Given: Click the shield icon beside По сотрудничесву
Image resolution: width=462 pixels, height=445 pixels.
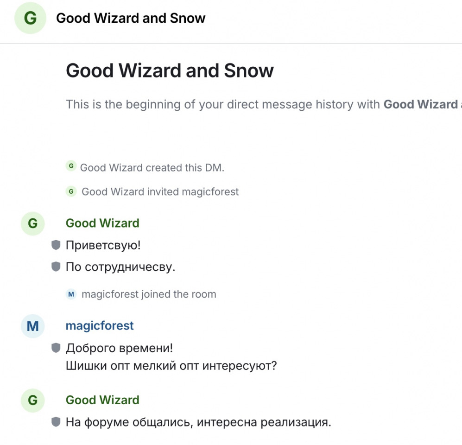Looking at the screenshot, I should [x=56, y=267].
